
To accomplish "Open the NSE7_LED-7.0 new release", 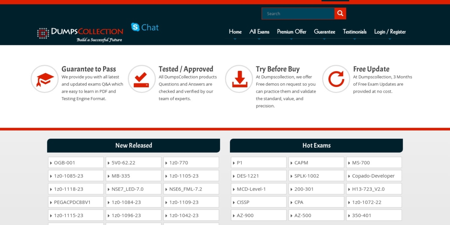I will [x=127, y=189].
